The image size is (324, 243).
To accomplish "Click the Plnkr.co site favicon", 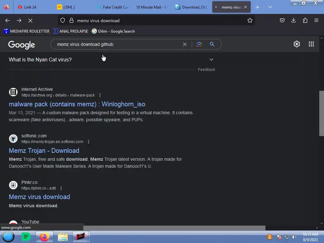I will pyautogui.click(x=13, y=185).
